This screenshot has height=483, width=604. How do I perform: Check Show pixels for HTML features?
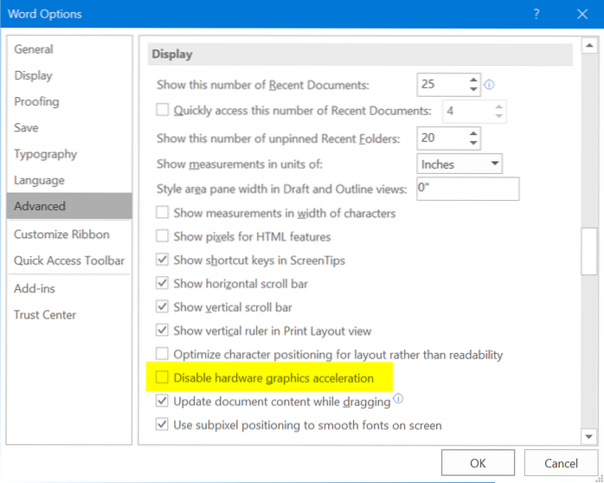click(x=162, y=236)
